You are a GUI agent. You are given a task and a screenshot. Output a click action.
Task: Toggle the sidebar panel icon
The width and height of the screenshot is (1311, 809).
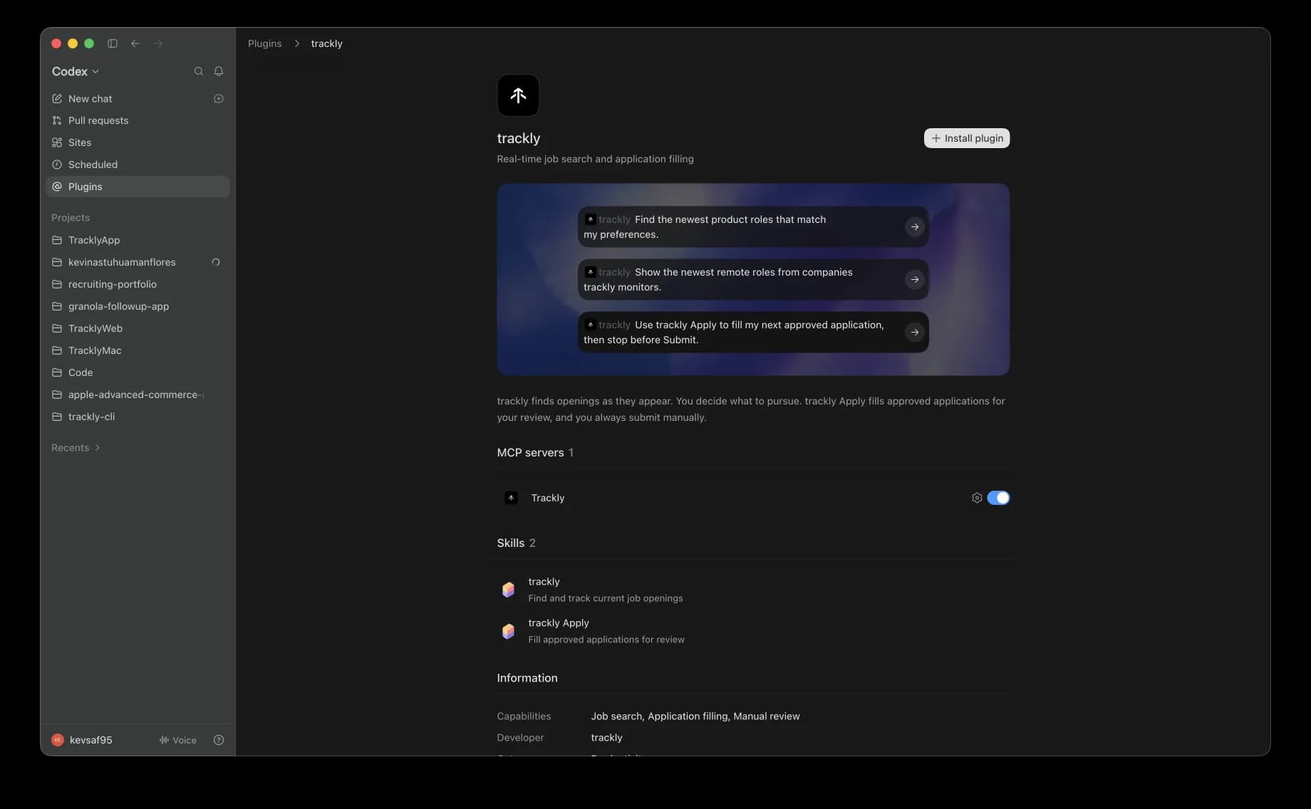tap(113, 43)
